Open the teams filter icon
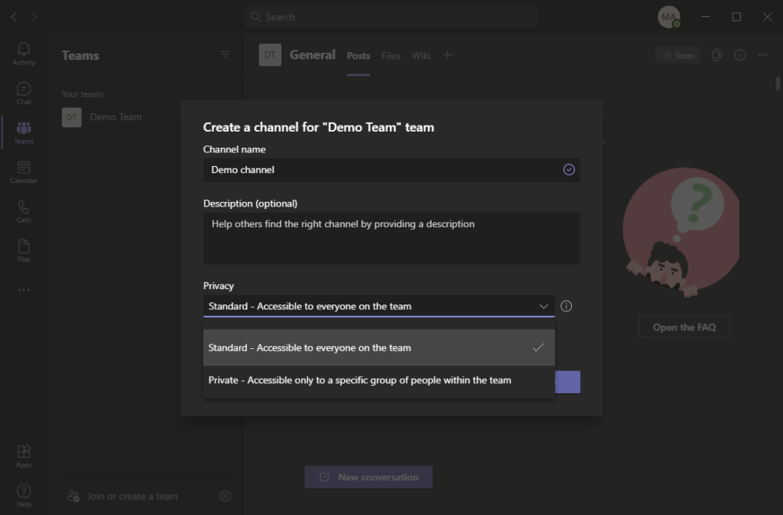The height and width of the screenshot is (515, 783). 226,54
